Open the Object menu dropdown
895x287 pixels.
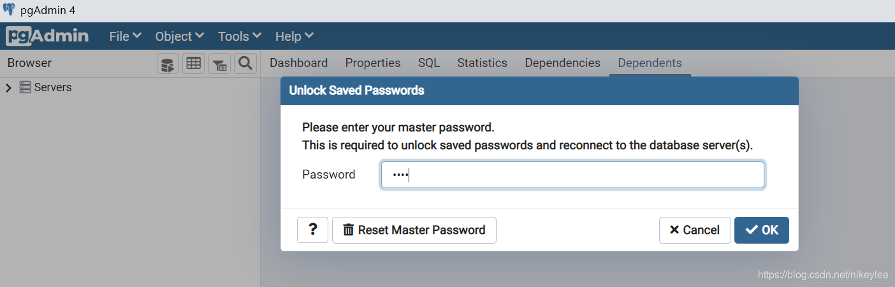[x=179, y=36]
